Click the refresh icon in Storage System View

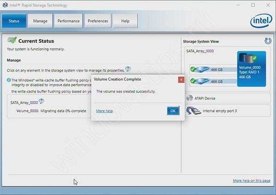268,41
